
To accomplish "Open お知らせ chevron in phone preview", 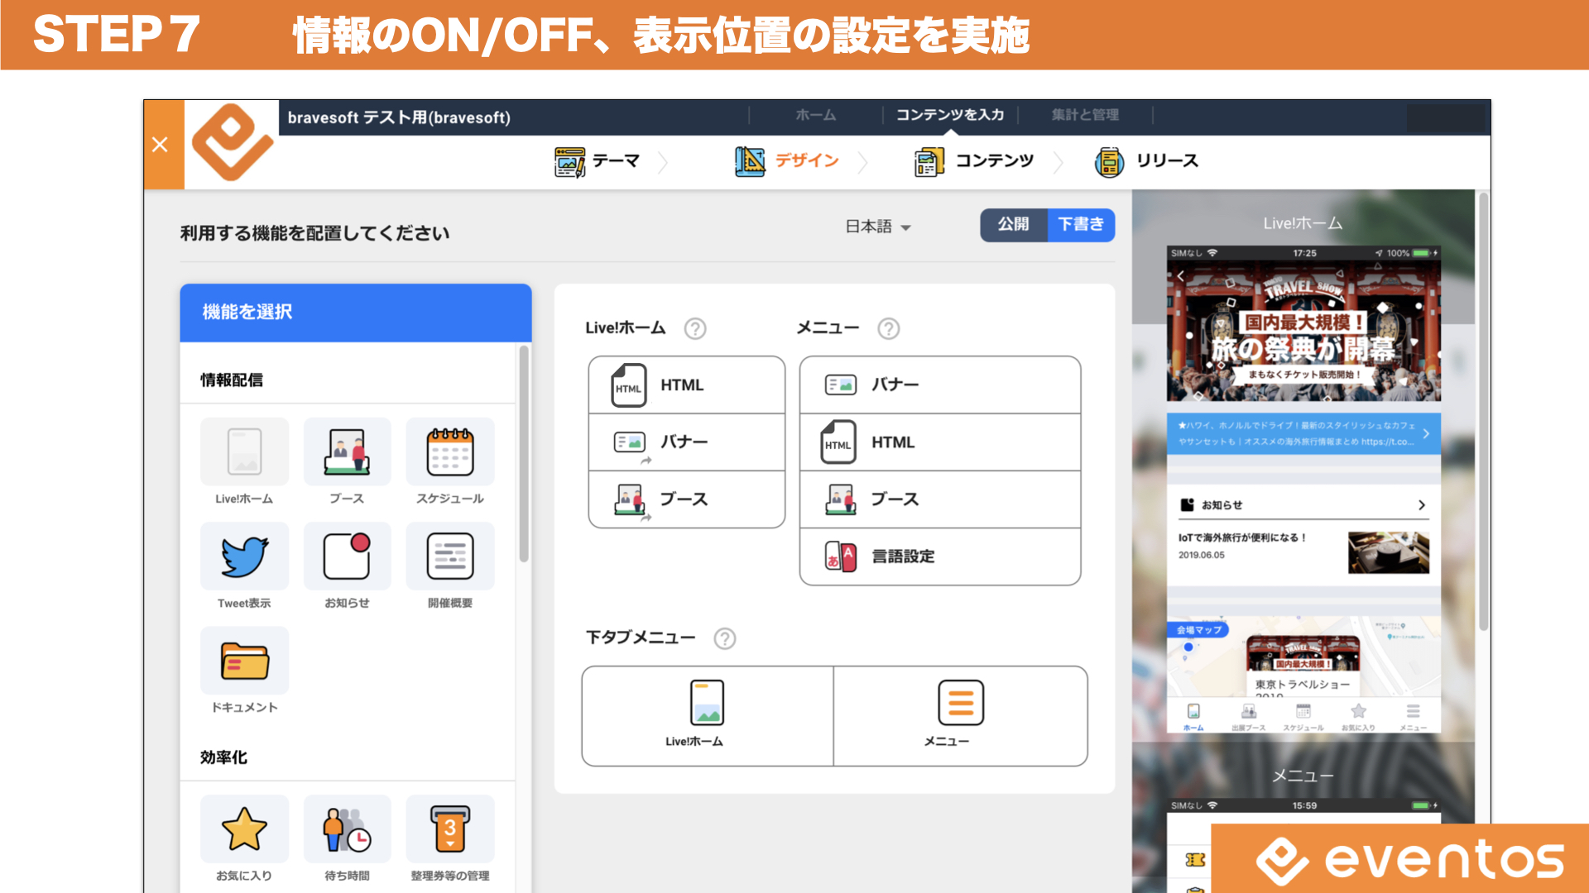I will pos(1422,505).
